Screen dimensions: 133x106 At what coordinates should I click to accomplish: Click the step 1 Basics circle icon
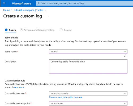6,30
